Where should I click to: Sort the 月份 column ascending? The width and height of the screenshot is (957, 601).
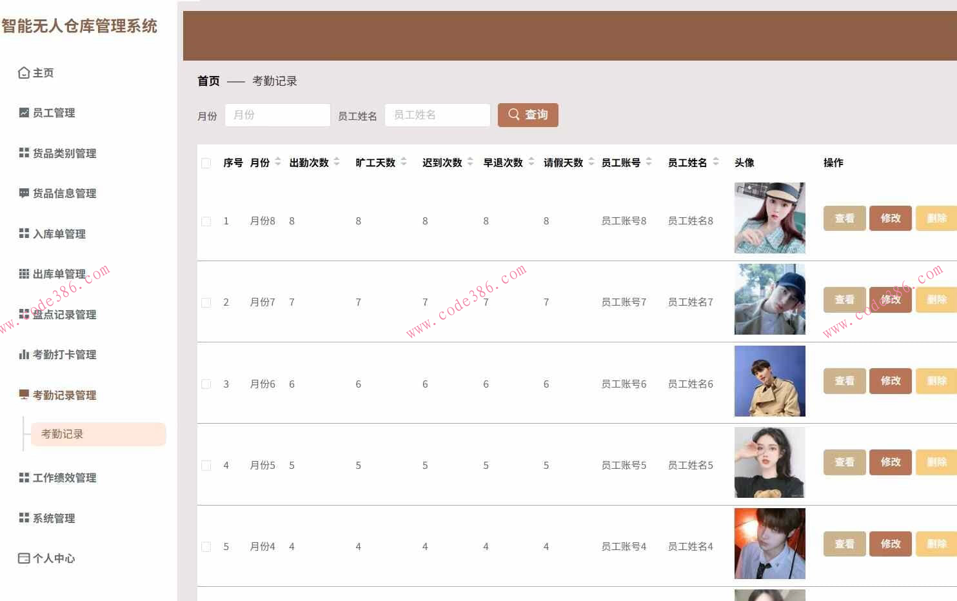pyautogui.click(x=277, y=159)
